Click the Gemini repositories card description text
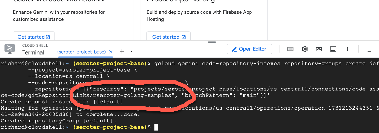Screen dimensions: 379x133 click(59, 16)
